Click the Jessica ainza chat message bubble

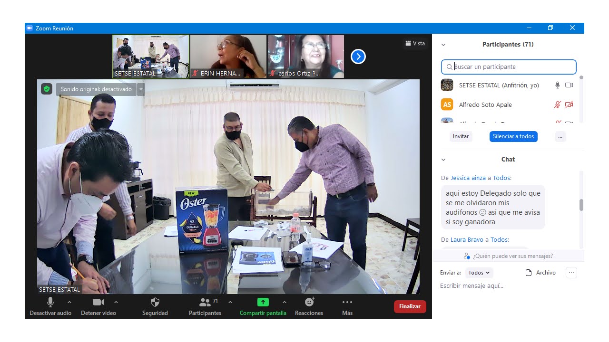(493, 208)
